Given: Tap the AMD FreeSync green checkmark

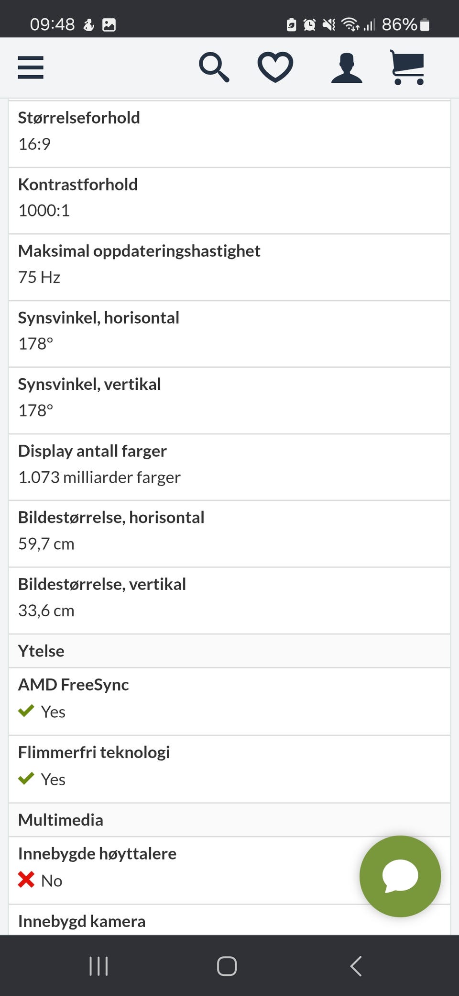Looking at the screenshot, I should click(x=26, y=711).
